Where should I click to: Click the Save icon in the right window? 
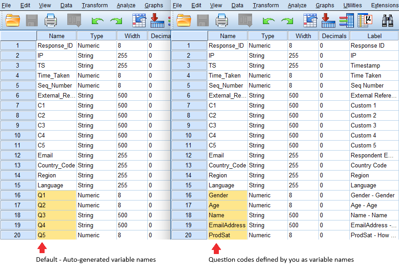pyautogui.click(x=203, y=20)
